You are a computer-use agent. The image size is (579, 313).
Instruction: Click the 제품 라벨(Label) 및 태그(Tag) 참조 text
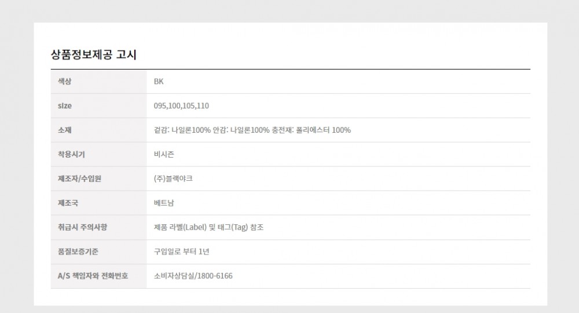(x=208, y=227)
